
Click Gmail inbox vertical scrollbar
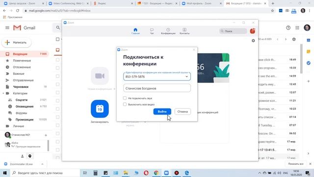click(301, 59)
